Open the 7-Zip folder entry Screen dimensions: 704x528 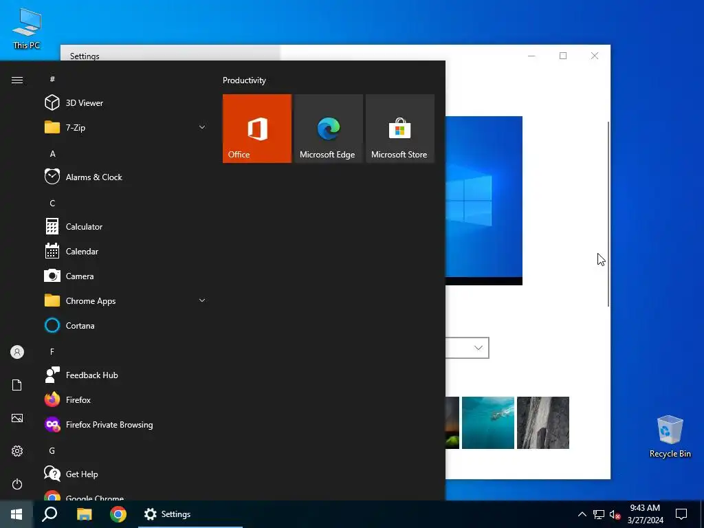coord(126,127)
